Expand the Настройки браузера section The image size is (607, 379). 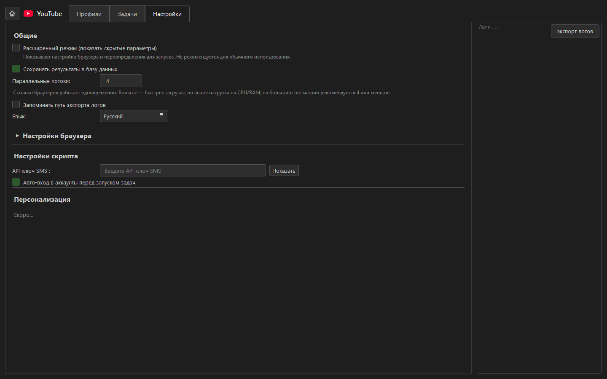(x=53, y=136)
